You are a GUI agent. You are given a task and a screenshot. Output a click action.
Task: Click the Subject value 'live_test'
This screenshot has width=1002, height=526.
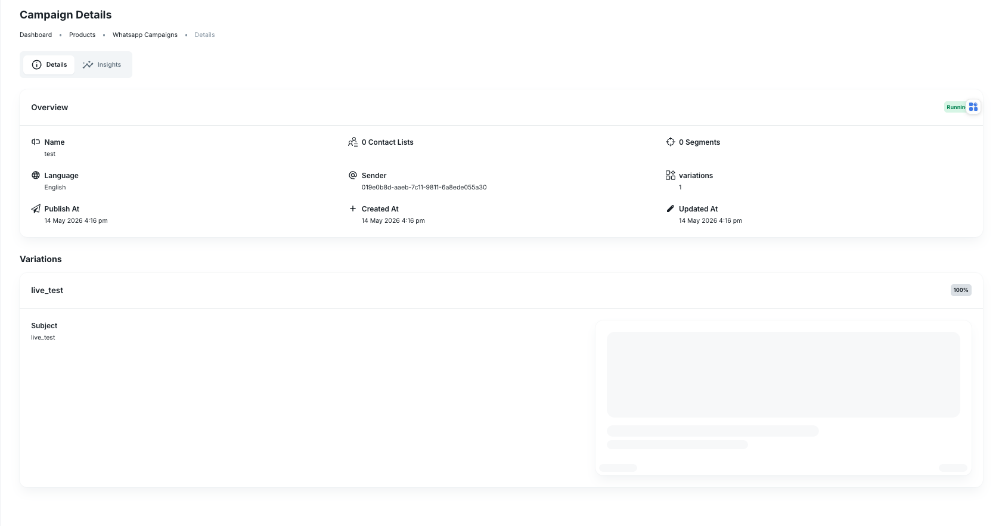[x=43, y=337]
